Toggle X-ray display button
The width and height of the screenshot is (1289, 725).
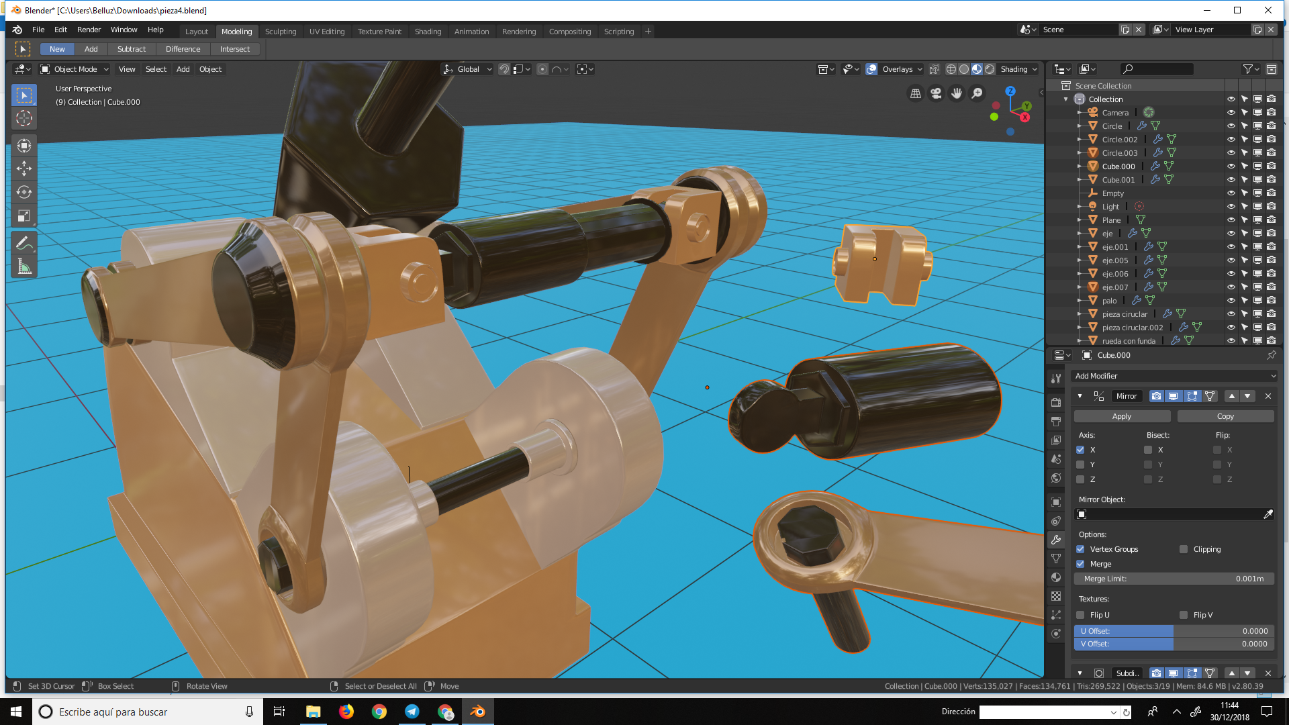point(934,69)
